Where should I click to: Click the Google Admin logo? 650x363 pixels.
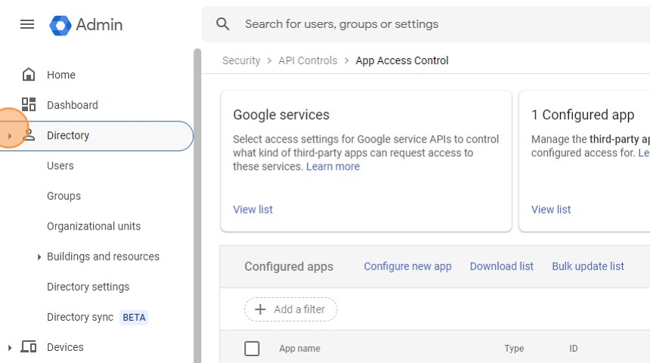60,25
